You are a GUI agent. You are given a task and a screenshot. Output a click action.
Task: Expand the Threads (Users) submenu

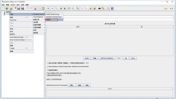(39, 14)
